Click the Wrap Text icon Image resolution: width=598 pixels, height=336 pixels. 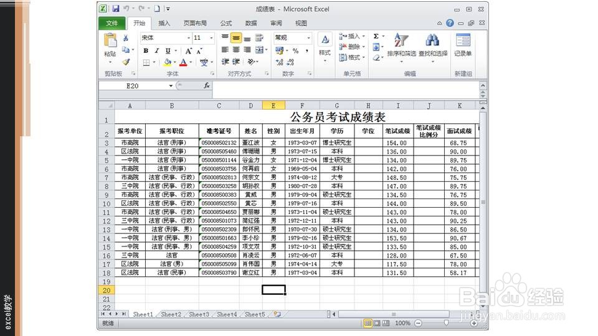click(x=259, y=37)
